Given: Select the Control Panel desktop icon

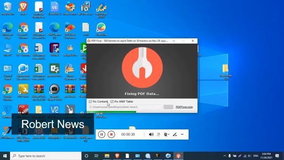Looking at the screenshot, I should tap(8, 72).
